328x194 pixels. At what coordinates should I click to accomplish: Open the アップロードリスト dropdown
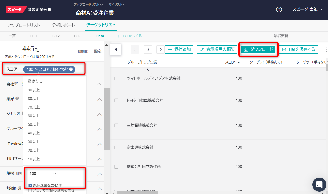(x=88, y=5)
